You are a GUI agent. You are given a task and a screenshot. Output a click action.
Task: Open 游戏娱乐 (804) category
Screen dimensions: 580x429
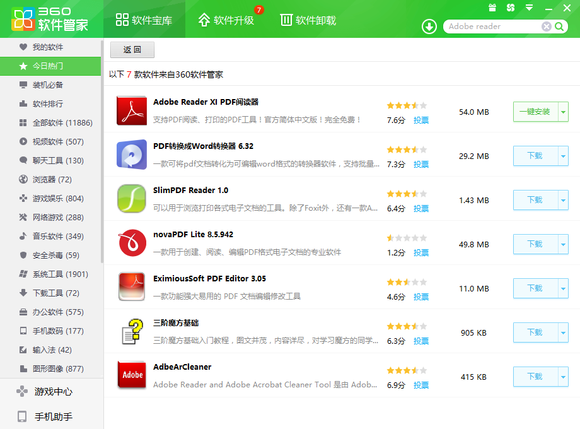50,198
